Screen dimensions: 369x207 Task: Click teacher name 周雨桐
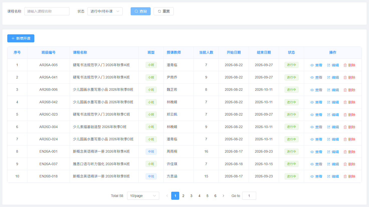point(172,151)
